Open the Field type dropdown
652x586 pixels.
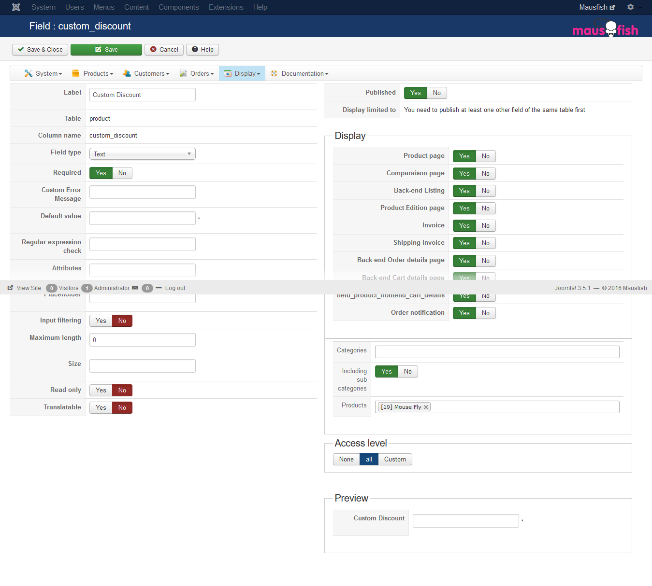[x=143, y=154]
